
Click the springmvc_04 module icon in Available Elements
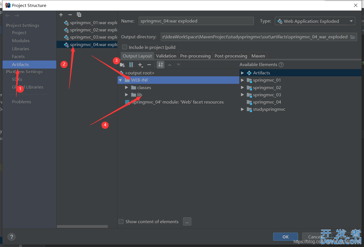tap(249, 102)
